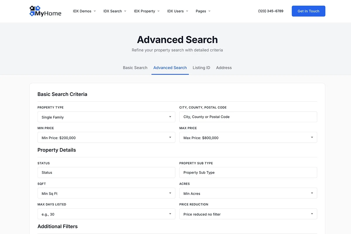This screenshot has width=351, height=234.
Task: Click the Status field
Action: (106, 173)
